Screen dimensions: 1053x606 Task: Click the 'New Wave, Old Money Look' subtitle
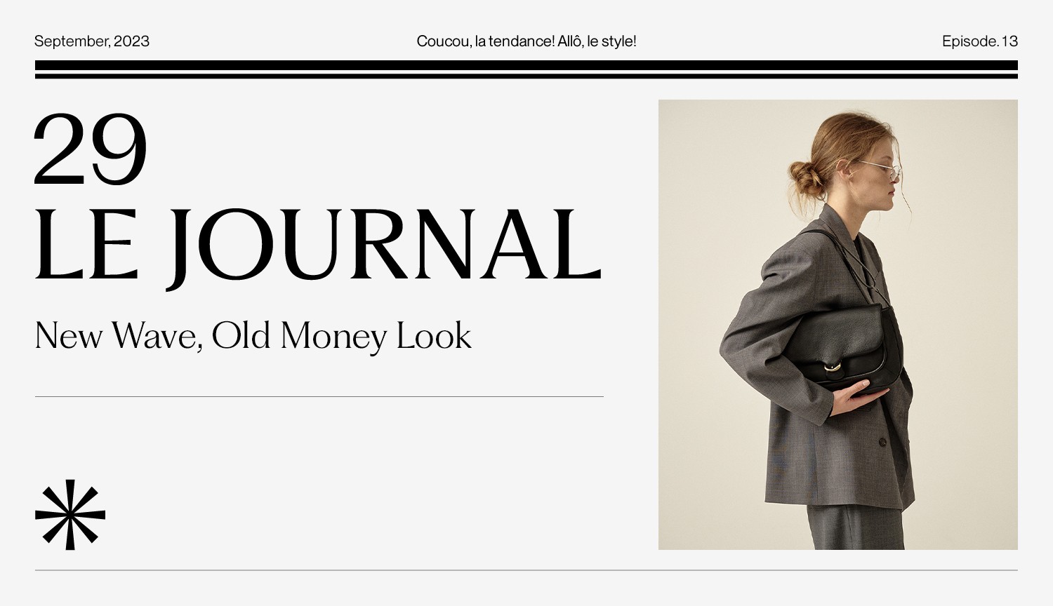(253, 335)
